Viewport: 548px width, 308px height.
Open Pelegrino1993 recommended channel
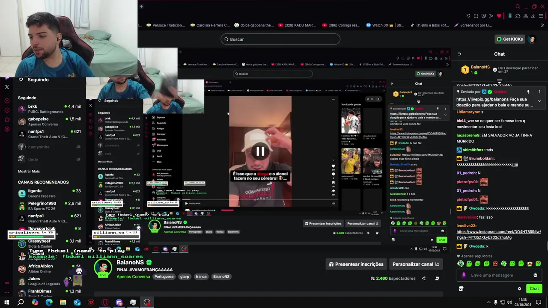[x=49, y=206]
